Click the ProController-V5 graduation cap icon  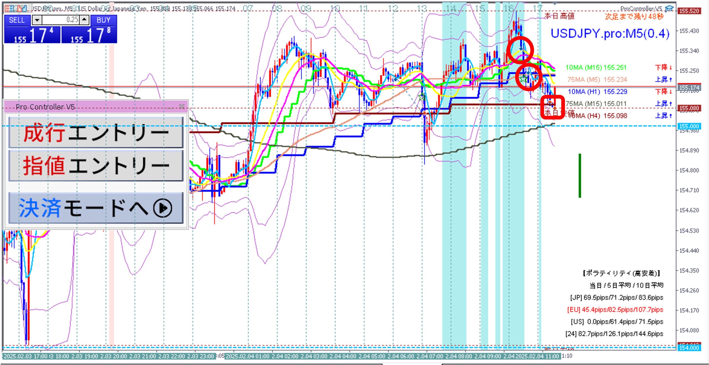coord(669,8)
